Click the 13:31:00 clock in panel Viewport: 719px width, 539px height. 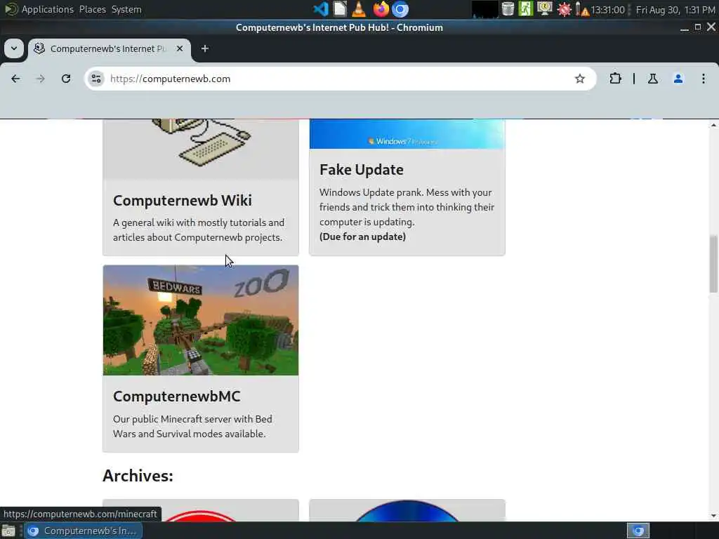607,10
